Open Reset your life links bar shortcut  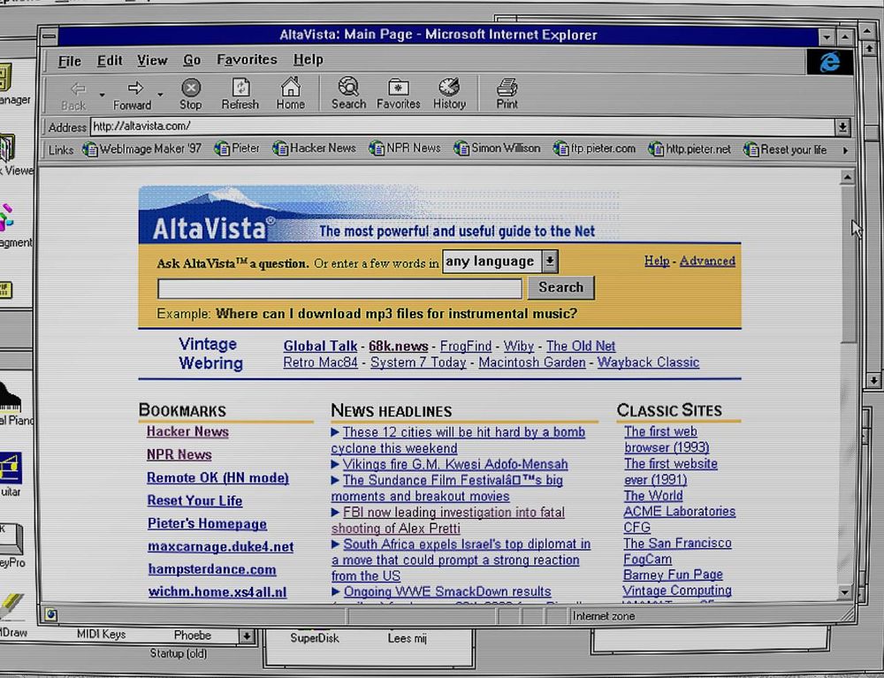[x=785, y=150]
